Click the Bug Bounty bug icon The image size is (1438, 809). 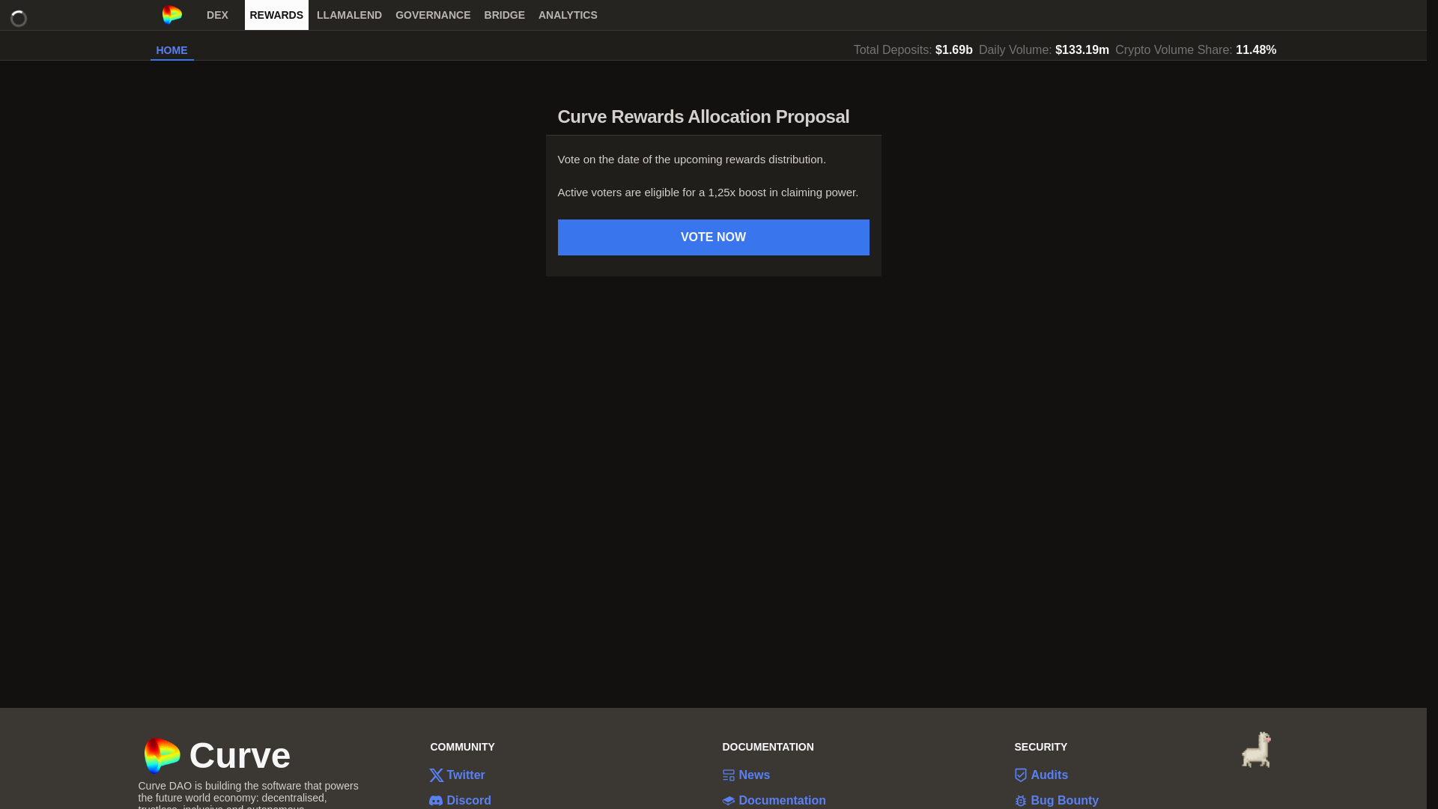1020,801
